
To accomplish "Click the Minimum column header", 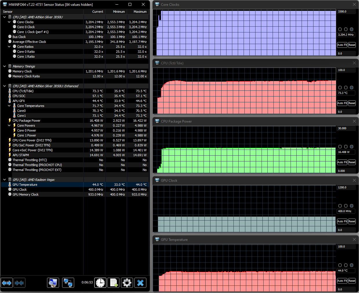I will tap(116, 12).
